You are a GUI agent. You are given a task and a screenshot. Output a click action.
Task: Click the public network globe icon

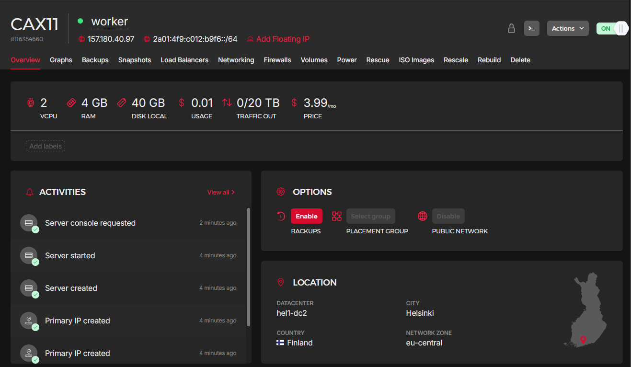[423, 216]
